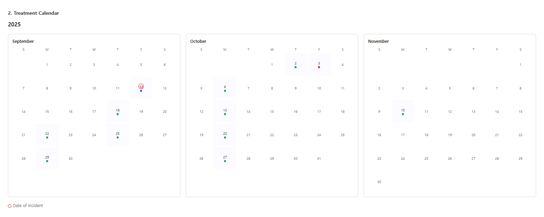Open September 29 treatment day
This screenshot has width=544, height=217.
[x=47, y=158]
